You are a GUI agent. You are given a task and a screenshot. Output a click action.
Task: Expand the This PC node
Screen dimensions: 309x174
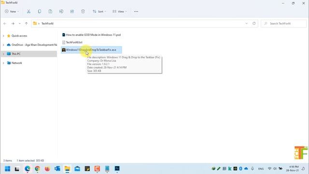pyautogui.click(x=3, y=54)
